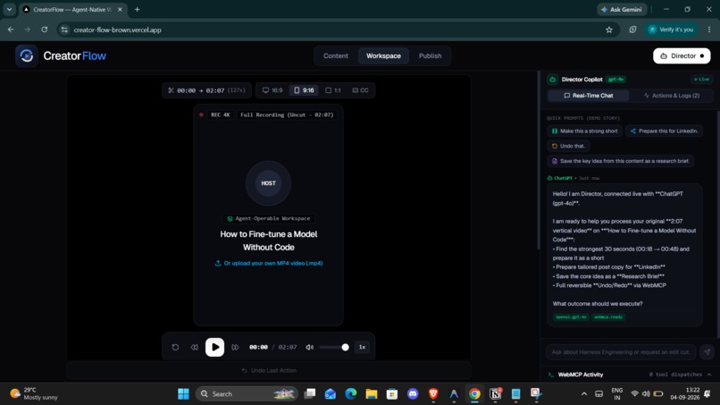Switch to the Real-Time Chat tab
The image size is (720, 405).
click(x=588, y=96)
